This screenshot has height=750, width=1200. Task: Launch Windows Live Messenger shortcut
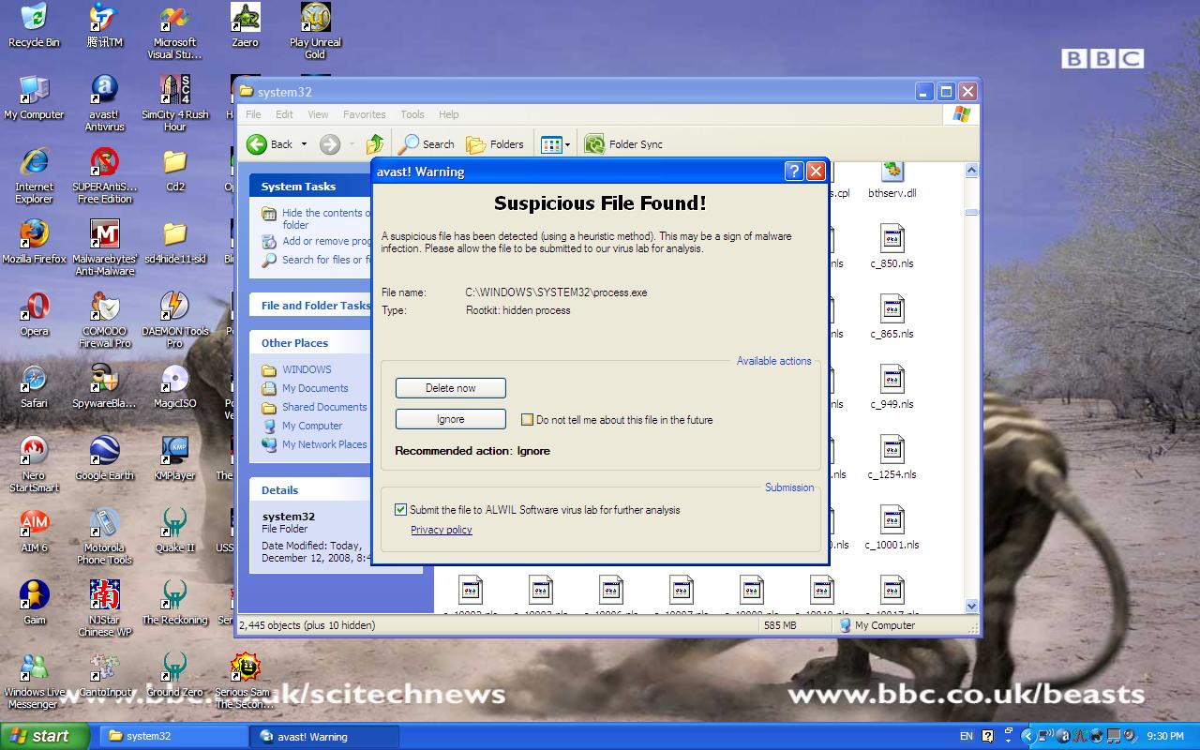[34, 681]
